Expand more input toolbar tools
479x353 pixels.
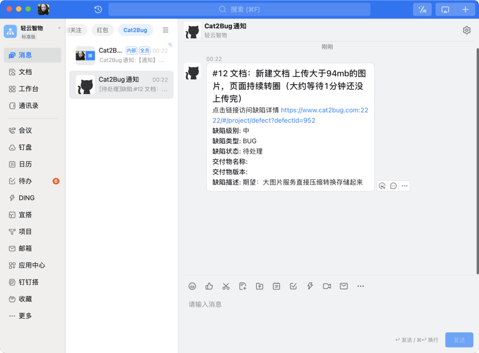tap(361, 286)
